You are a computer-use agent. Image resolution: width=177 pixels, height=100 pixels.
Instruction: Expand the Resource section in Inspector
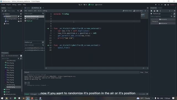click(x=152, y=21)
